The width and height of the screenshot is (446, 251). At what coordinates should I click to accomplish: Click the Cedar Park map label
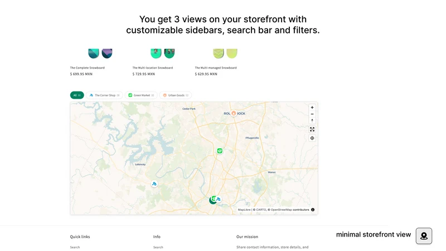pos(189,109)
